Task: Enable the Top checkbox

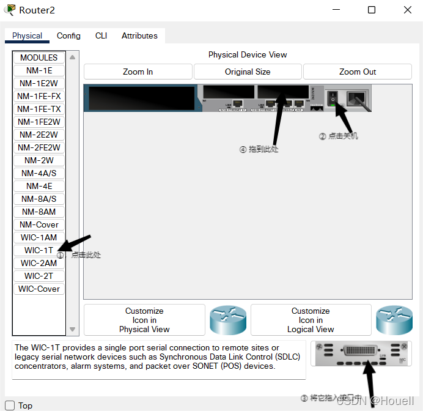Action: 10,405
